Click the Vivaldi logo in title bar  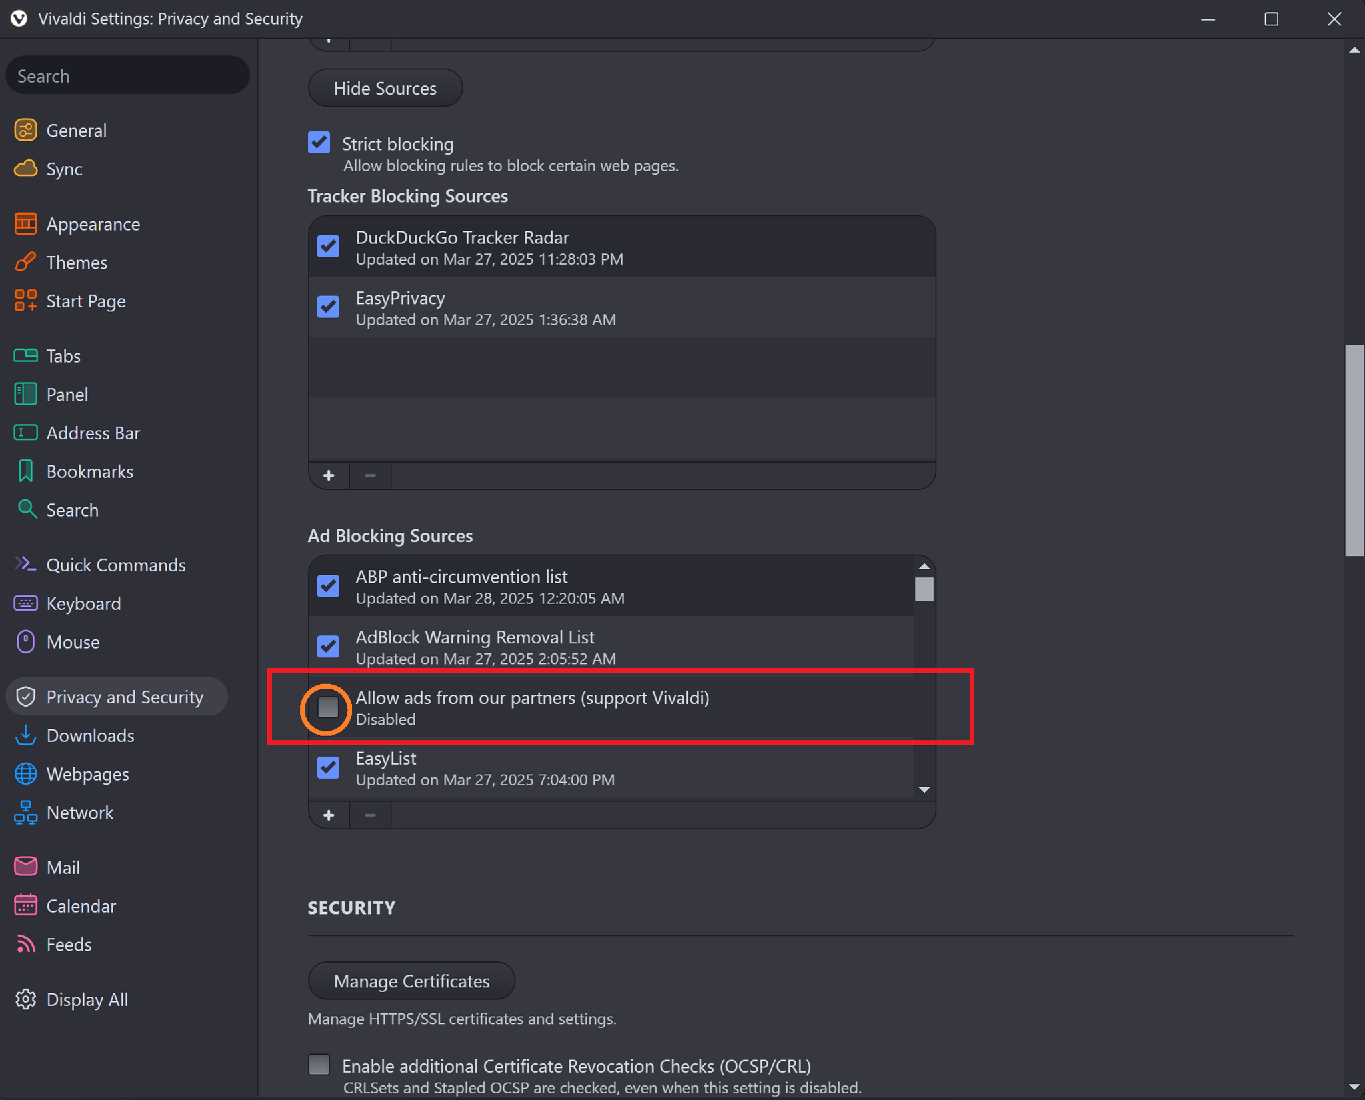tap(19, 19)
